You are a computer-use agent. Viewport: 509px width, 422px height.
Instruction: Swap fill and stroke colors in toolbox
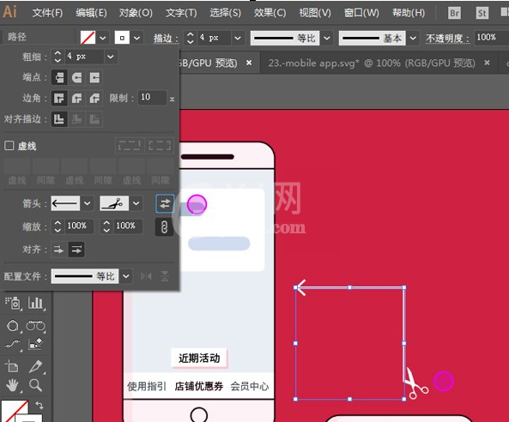pyautogui.click(x=39, y=405)
